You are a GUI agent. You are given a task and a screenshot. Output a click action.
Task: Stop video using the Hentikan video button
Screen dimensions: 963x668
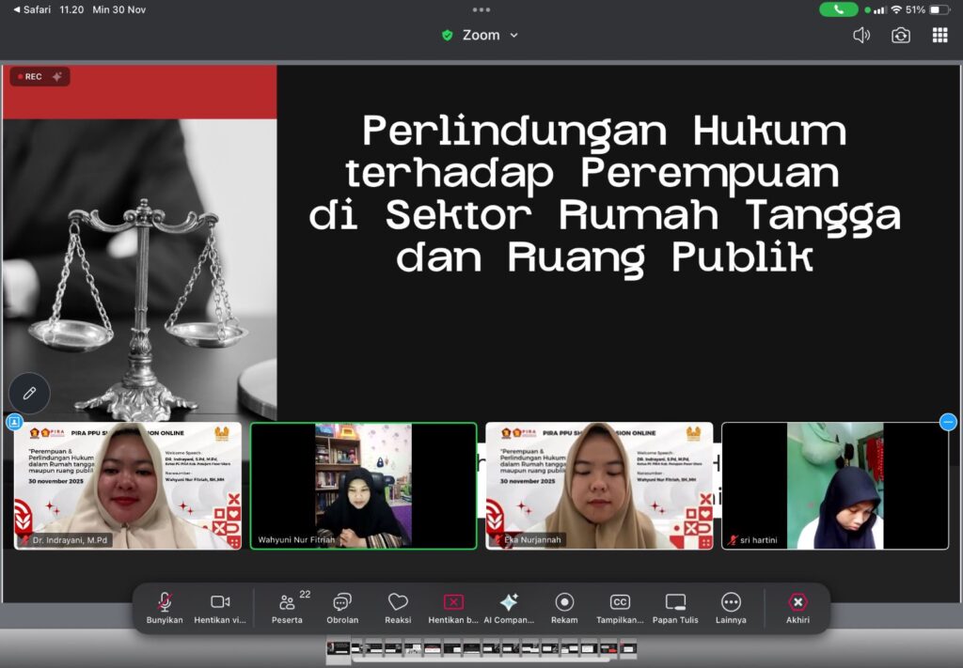[x=220, y=607]
